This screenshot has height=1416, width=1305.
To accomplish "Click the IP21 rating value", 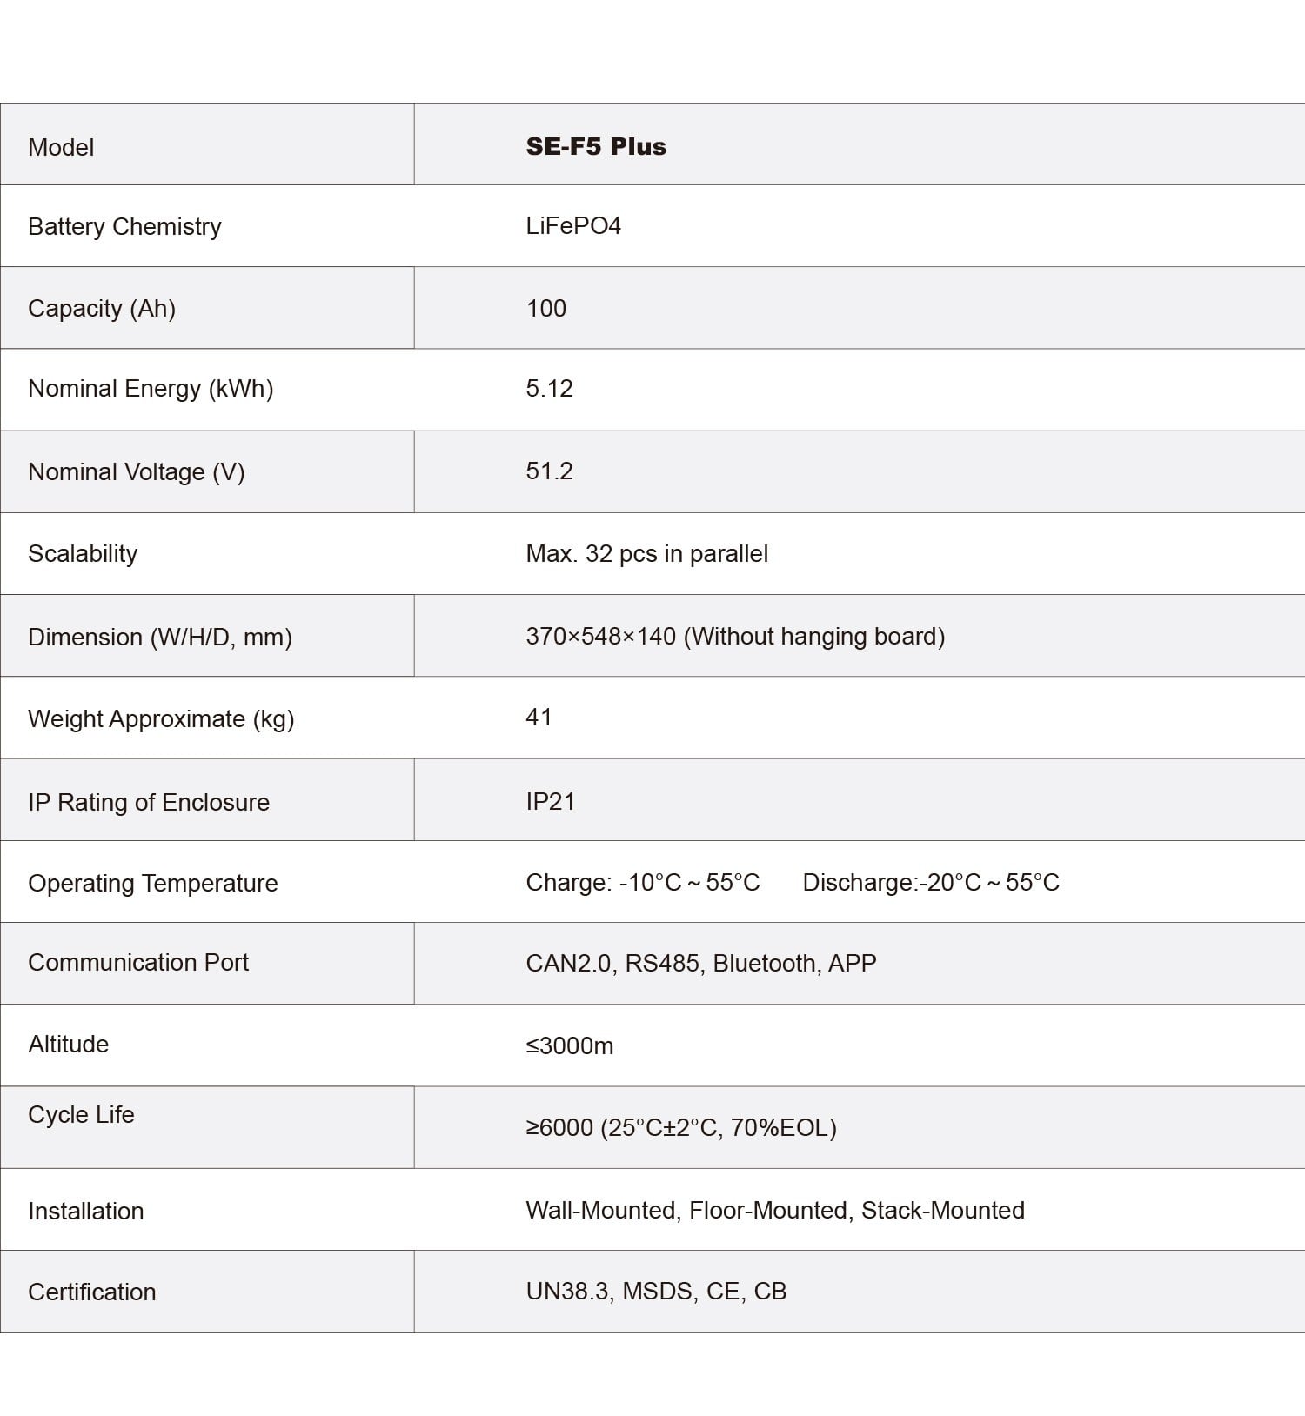I will coord(550,802).
